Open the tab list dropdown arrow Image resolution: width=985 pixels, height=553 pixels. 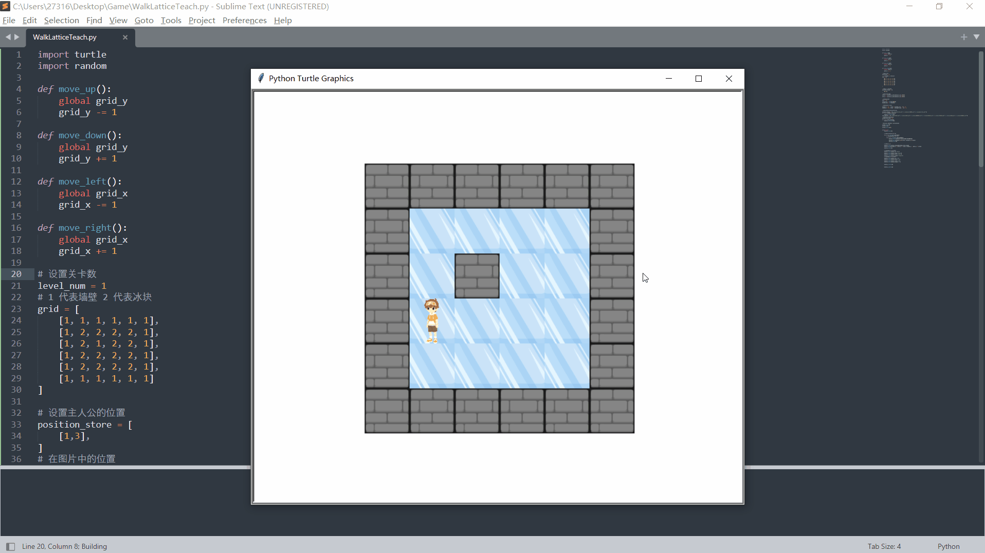976,37
